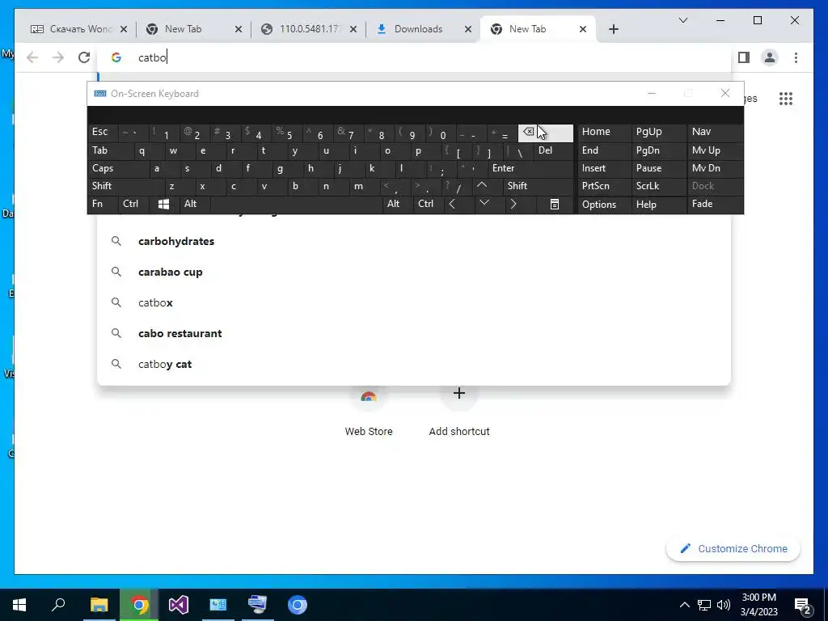This screenshot has height=621, width=828.
Task: Open Windows Start menu
Action: [19, 605]
